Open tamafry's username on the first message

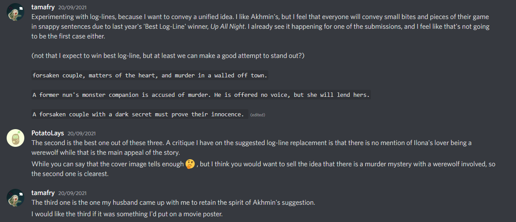pyautogui.click(x=43, y=8)
